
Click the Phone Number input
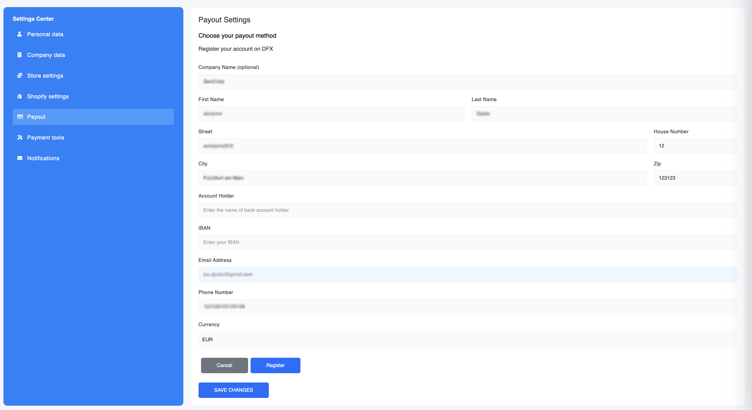pos(467,307)
